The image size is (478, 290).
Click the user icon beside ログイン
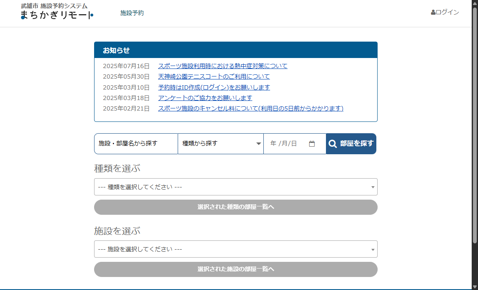[x=433, y=12]
